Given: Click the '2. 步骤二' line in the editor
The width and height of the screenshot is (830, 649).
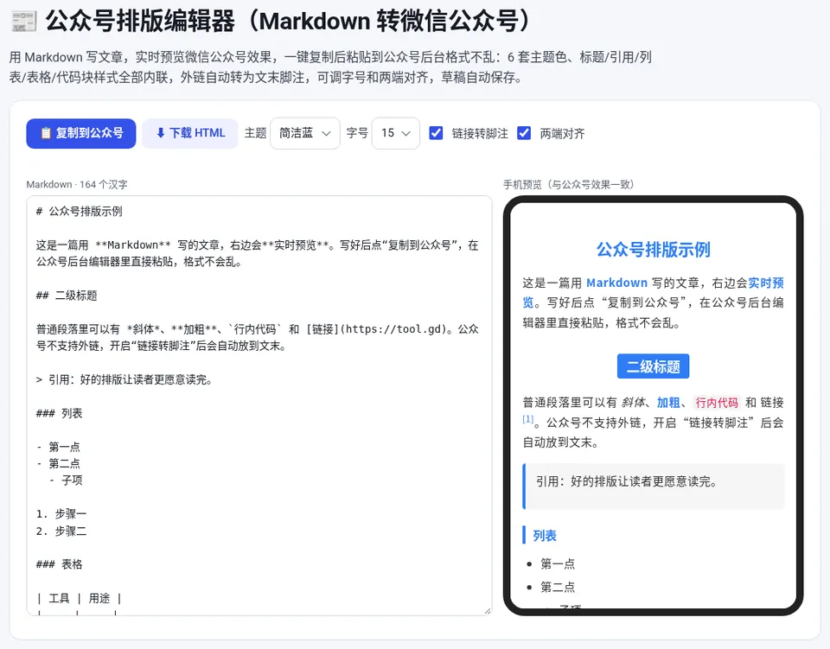Looking at the screenshot, I should [61, 531].
